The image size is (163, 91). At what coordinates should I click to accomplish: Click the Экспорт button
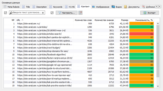[150, 13]
